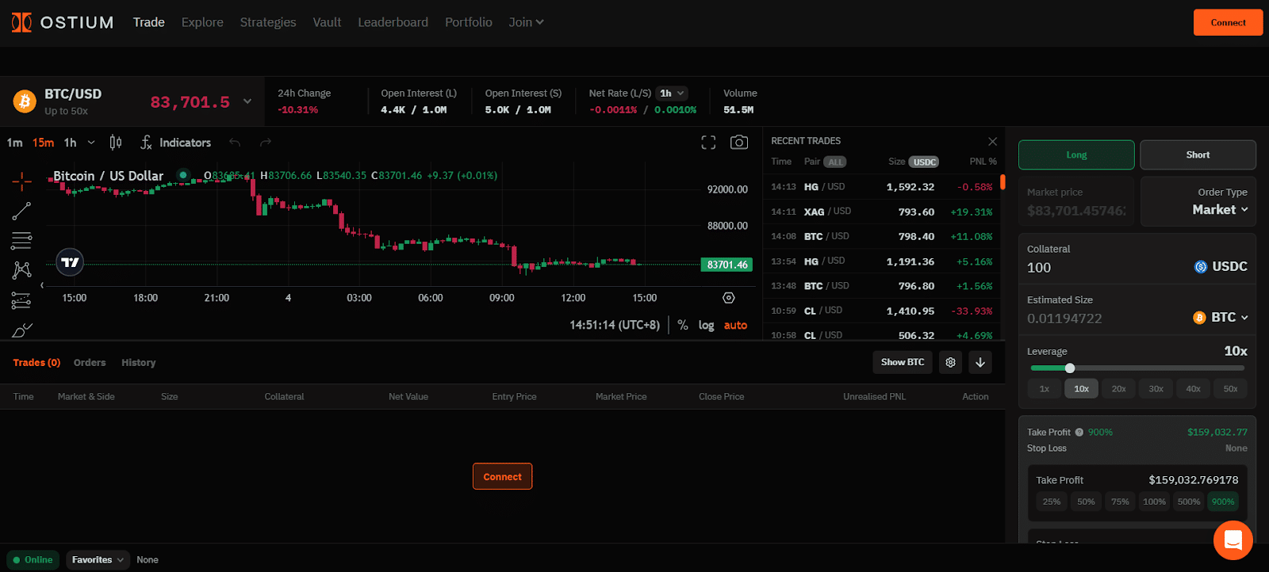Choose 100% take profit preset
The image size is (1269, 572).
click(x=1154, y=502)
